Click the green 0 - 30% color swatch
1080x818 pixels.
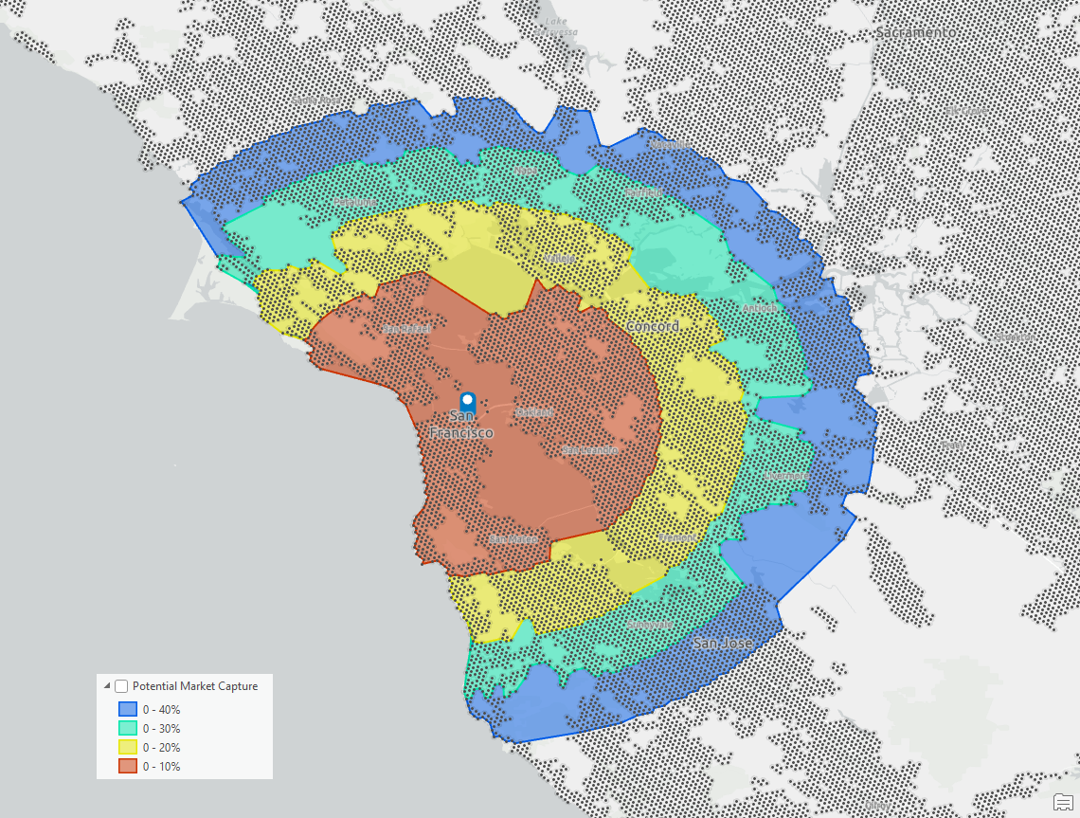[127, 728]
